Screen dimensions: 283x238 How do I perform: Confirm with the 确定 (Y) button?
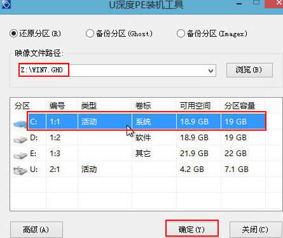192,230
